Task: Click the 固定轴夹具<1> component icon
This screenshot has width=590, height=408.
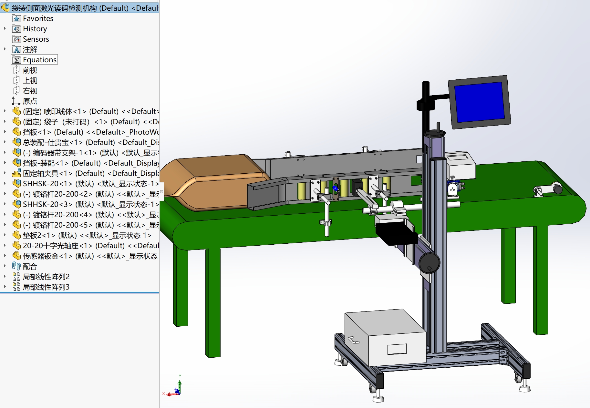Action: (16, 173)
